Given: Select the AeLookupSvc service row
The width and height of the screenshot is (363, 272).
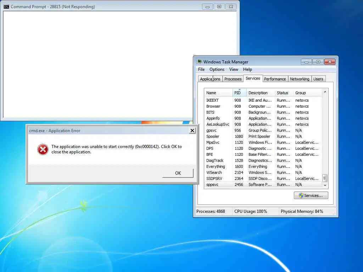Looking at the screenshot, I should (x=263, y=124).
